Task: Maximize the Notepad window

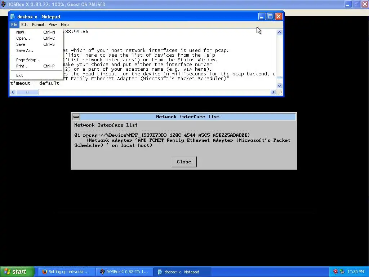Action: [x=270, y=17]
